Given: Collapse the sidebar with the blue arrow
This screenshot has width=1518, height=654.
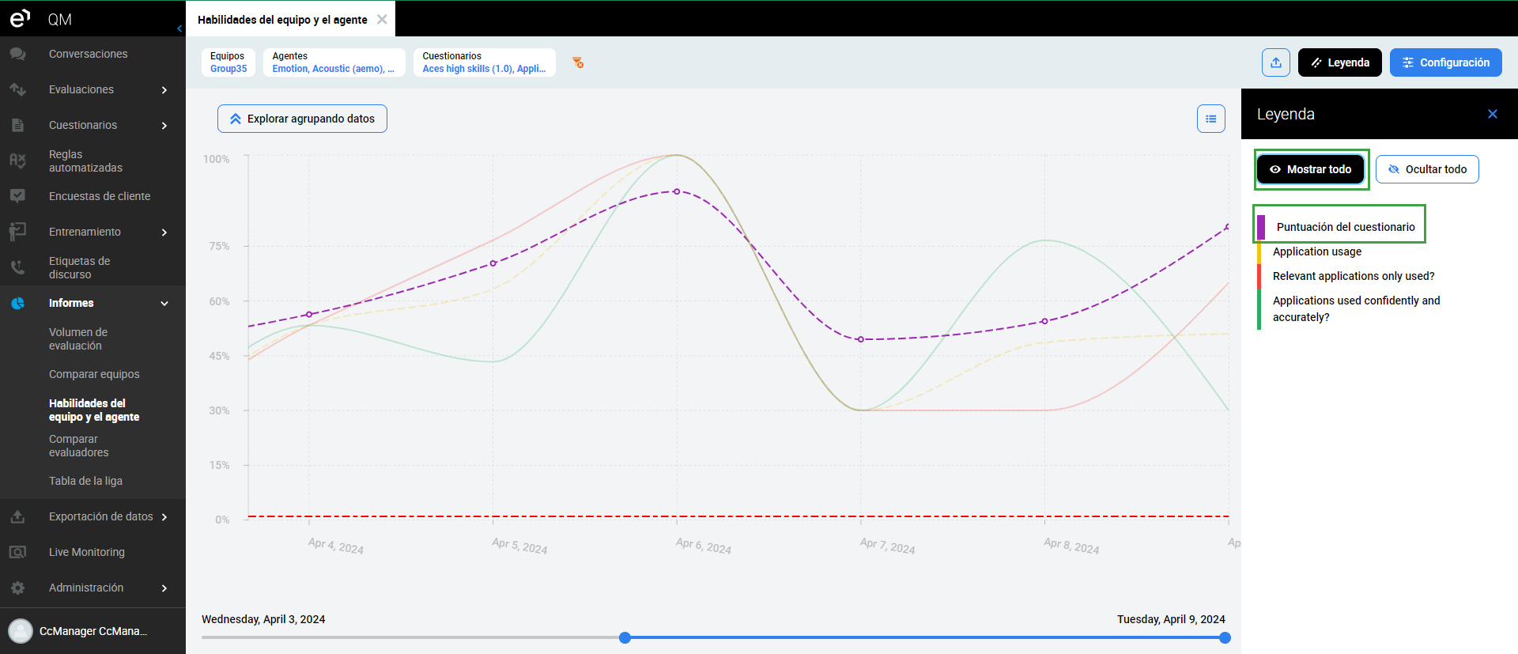Looking at the screenshot, I should point(179,28).
